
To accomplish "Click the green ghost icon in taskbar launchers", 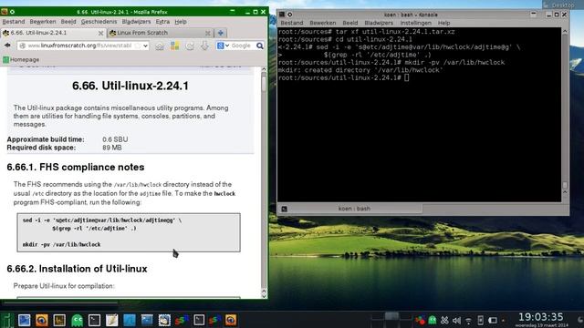I will pyautogui.click(x=77, y=320).
